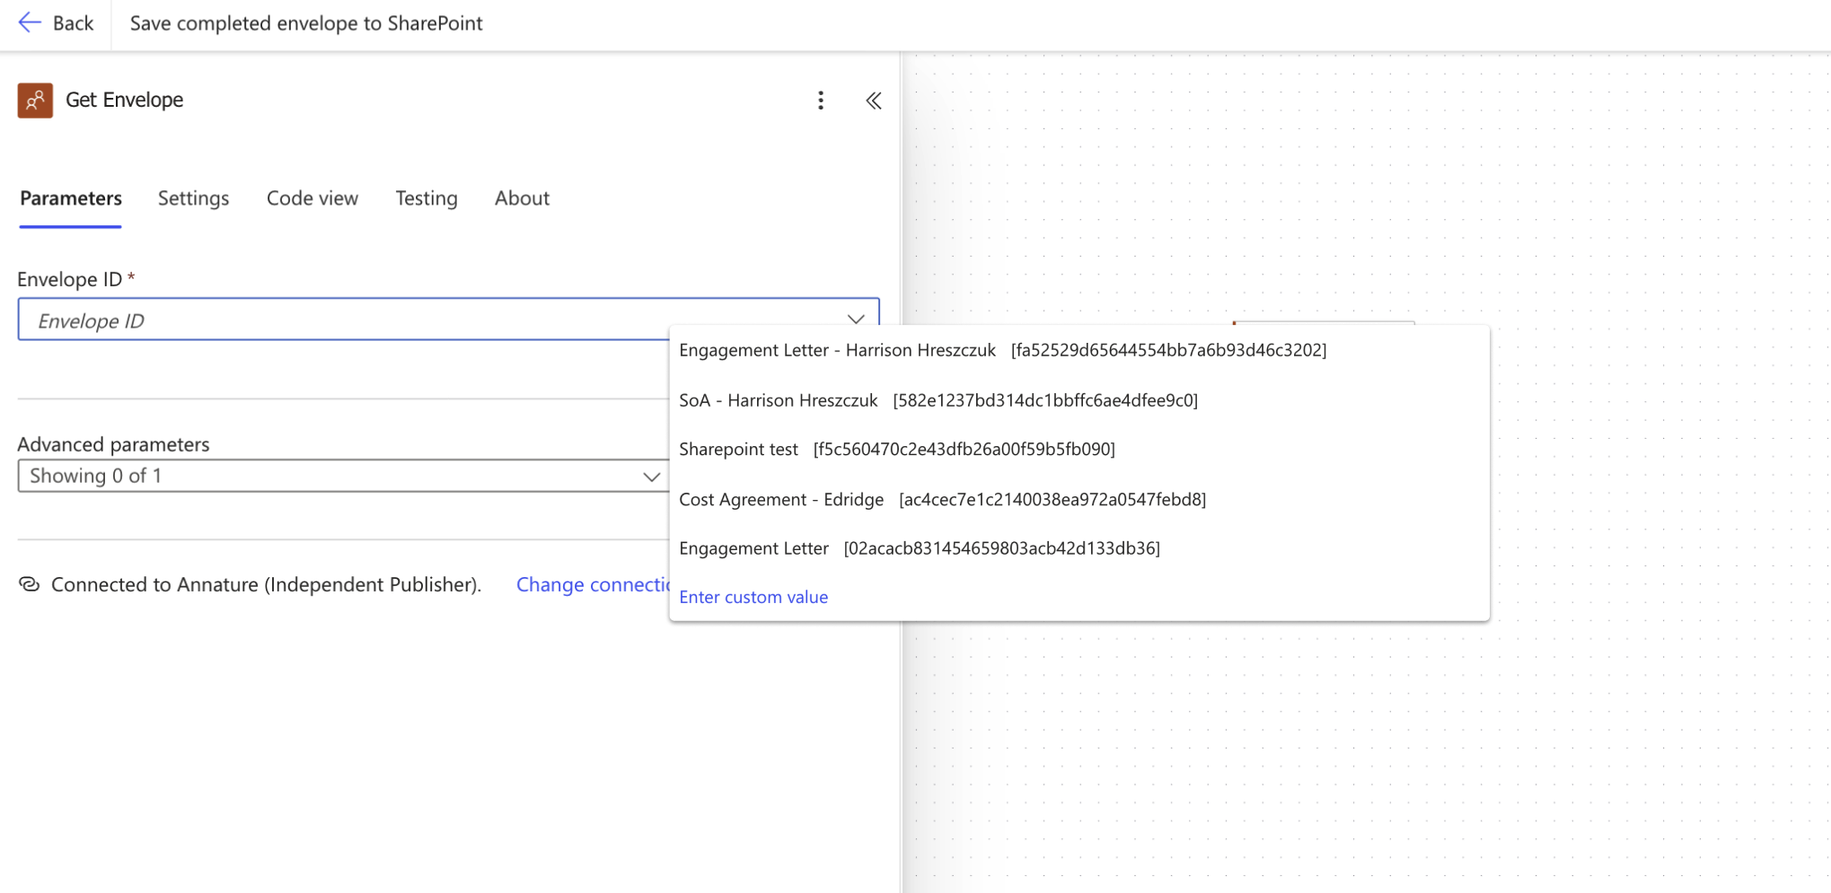This screenshot has height=893, width=1831.
Task: Click the Get Envelope connector icon
Action: pyautogui.click(x=35, y=101)
